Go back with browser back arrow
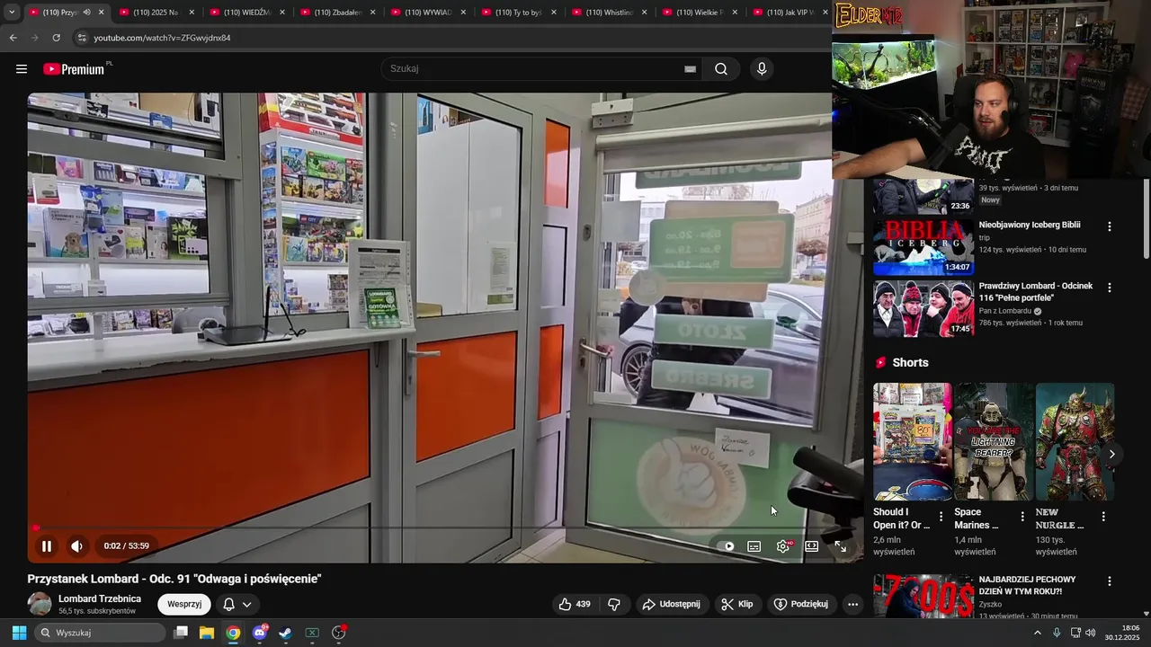The width and height of the screenshot is (1151, 647). tap(13, 38)
